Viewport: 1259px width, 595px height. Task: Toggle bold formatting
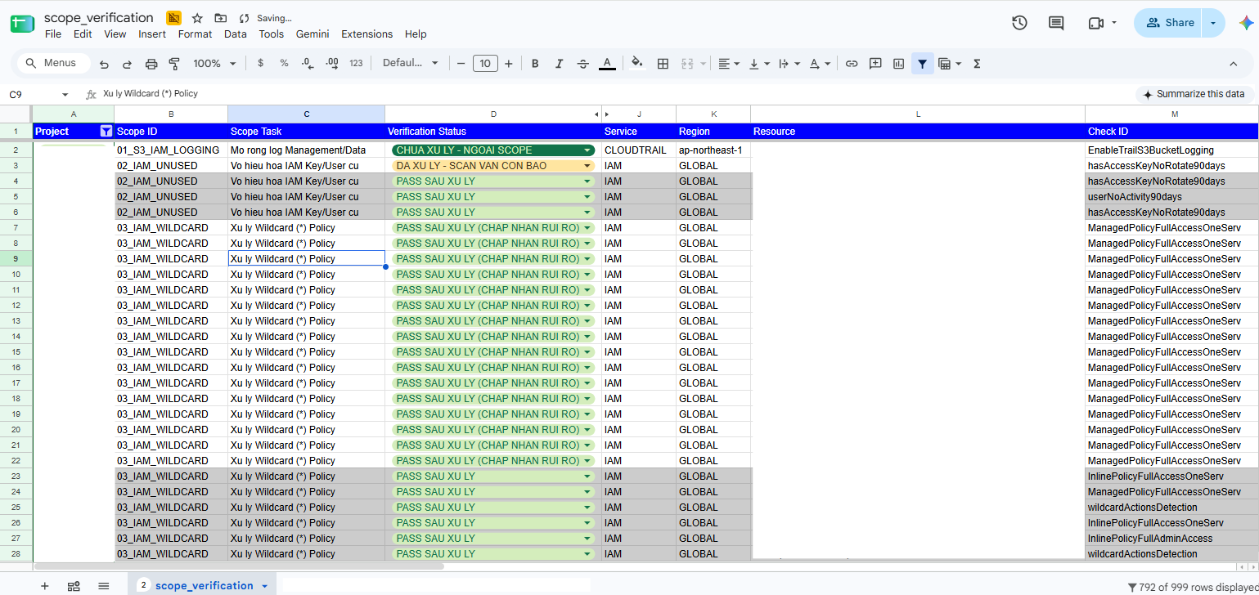(x=535, y=63)
